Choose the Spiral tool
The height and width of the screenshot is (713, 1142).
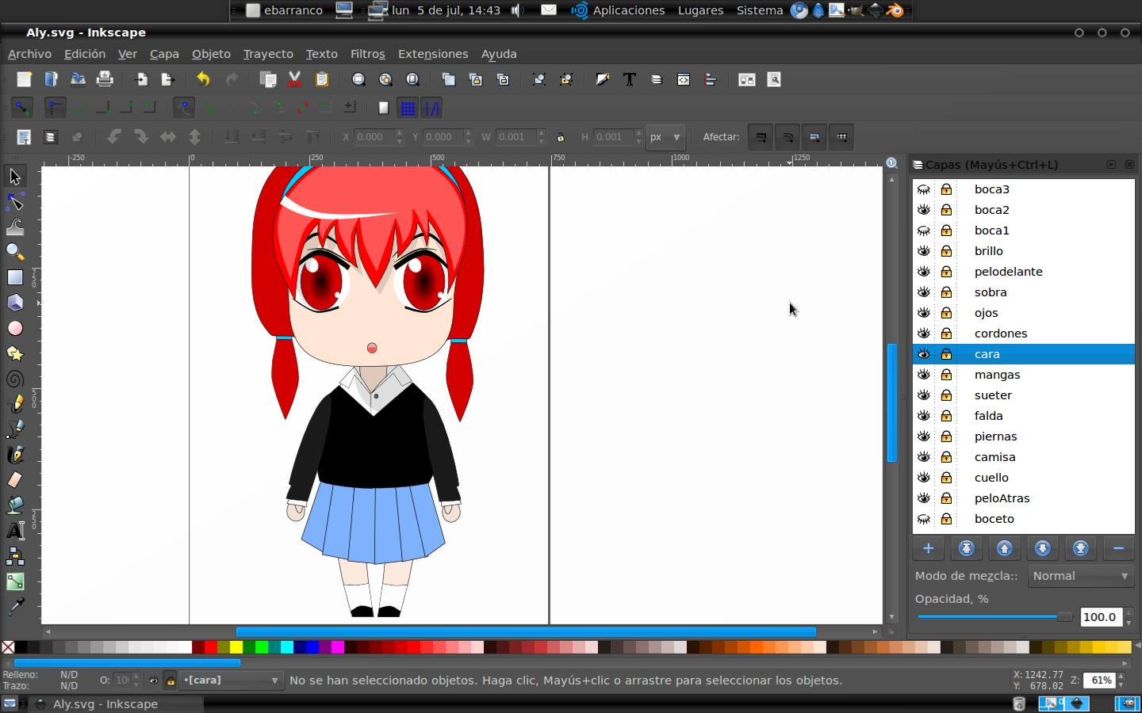point(15,379)
